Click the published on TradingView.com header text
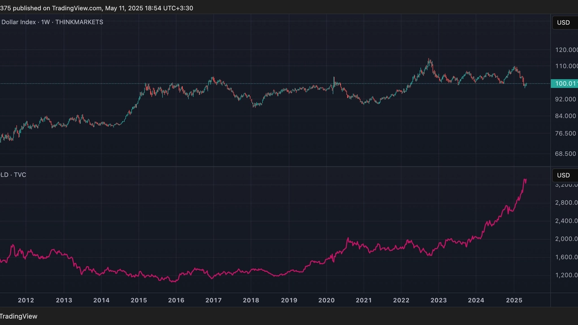Screen dimensions: 578x325 (x=97, y=8)
